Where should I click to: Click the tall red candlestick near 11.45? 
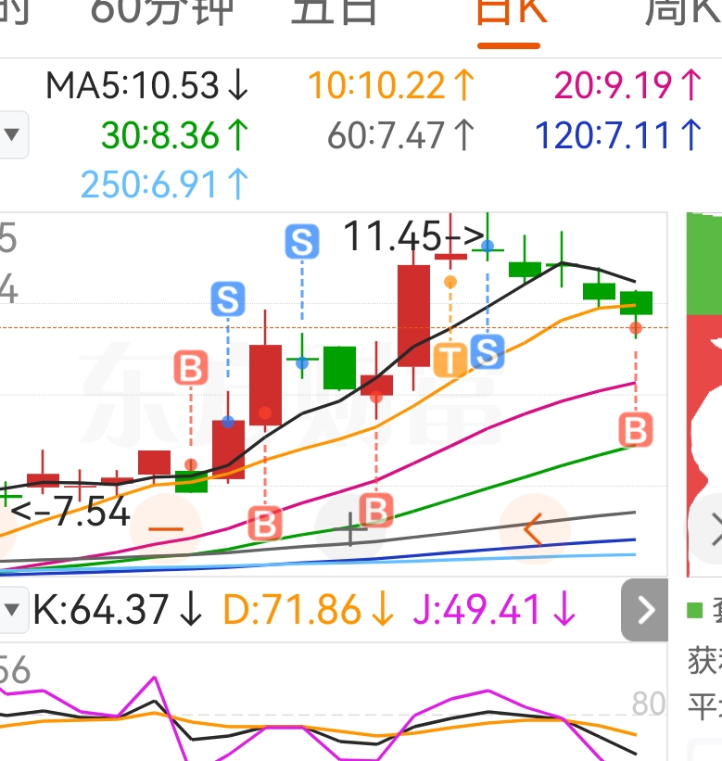click(x=413, y=315)
